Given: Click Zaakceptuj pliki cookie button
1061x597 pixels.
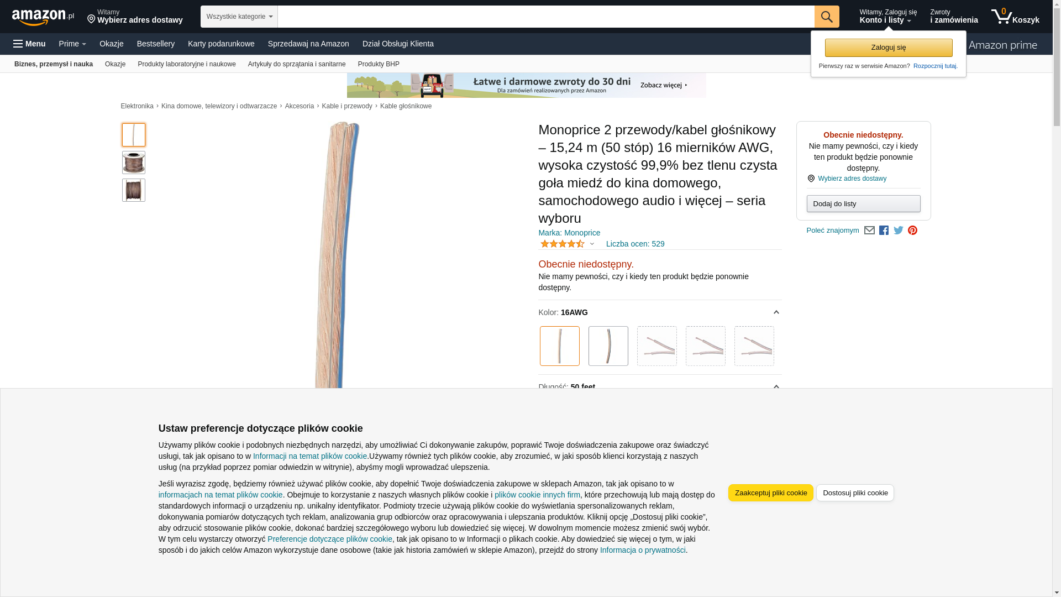Looking at the screenshot, I should click(x=770, y=493).
